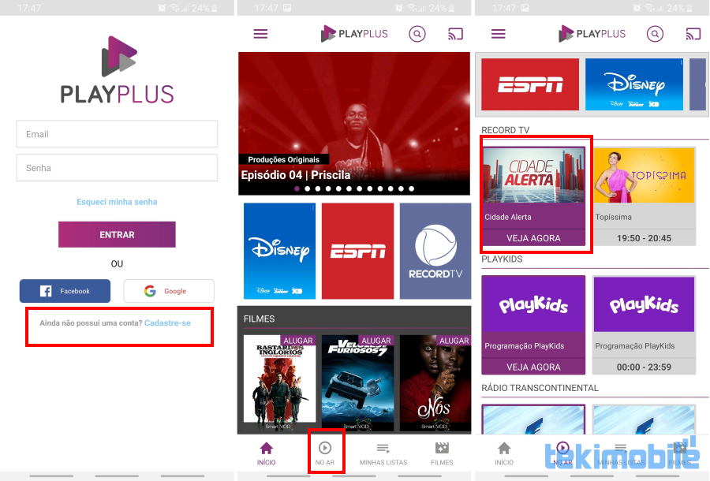
Task: Switch to Filmes tab in home screen bottom bar
Action: pyautogui.click(x=442, y=453)
